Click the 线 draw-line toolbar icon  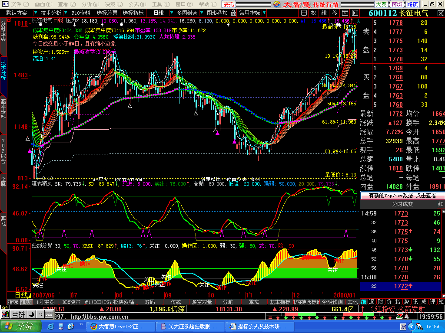pyautogui.click(x=324, y=13)
